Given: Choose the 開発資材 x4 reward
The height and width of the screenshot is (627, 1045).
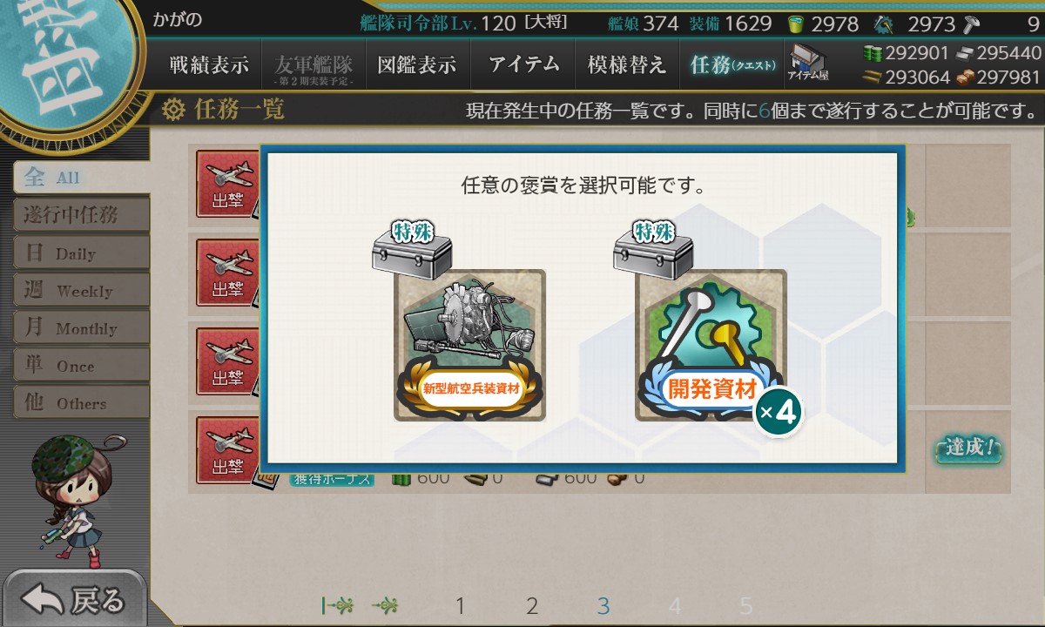Looking at the screenshot, I should [x=711, y=346].
